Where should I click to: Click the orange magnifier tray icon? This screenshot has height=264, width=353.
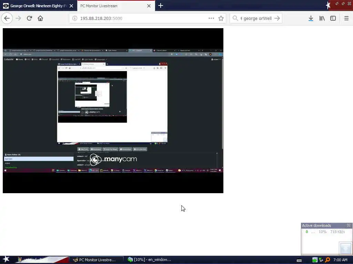tap(328, 260)
